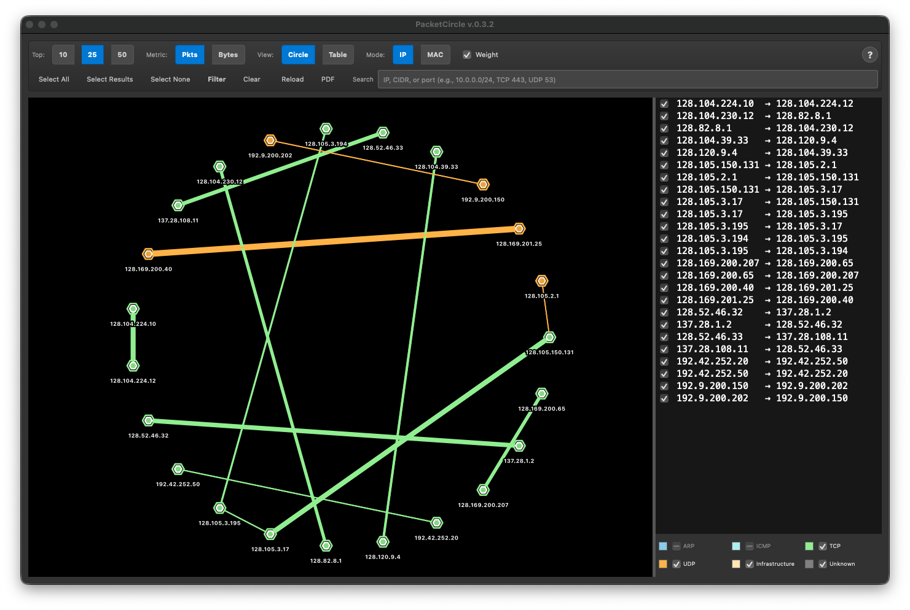Click the 128.104.224.10 node hexagon
The height and width of the screenshot is (610, 910).
tap(133, 309)
